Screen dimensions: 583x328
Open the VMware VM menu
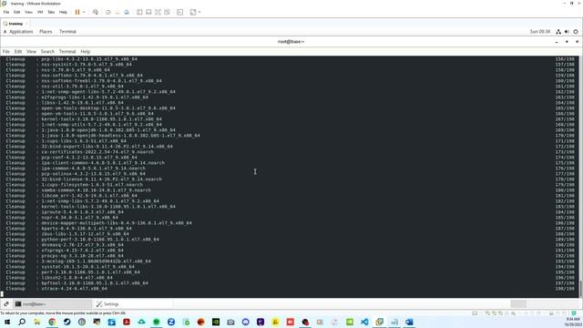[40, 12]
